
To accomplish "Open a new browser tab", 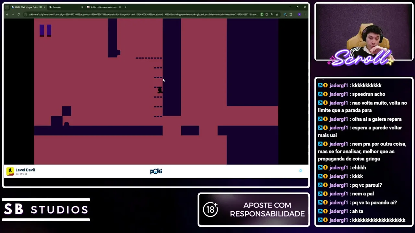I will click(126, 7).
